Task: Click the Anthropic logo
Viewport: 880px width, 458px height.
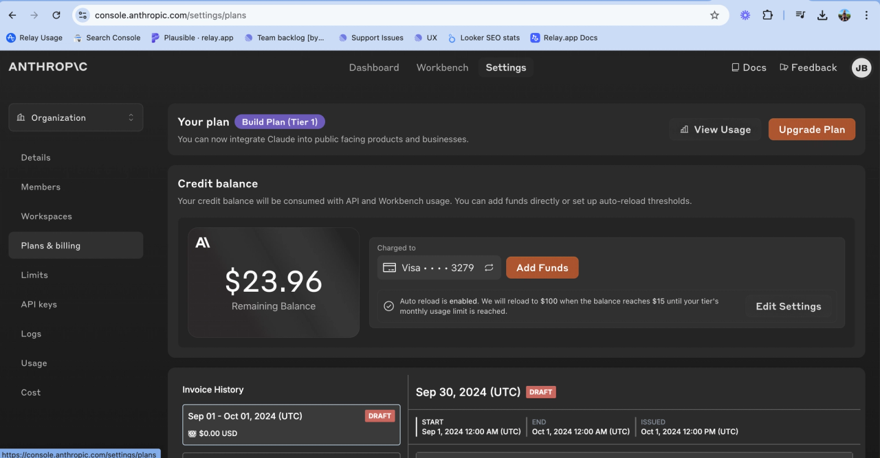Action: [x=48, y=67]
